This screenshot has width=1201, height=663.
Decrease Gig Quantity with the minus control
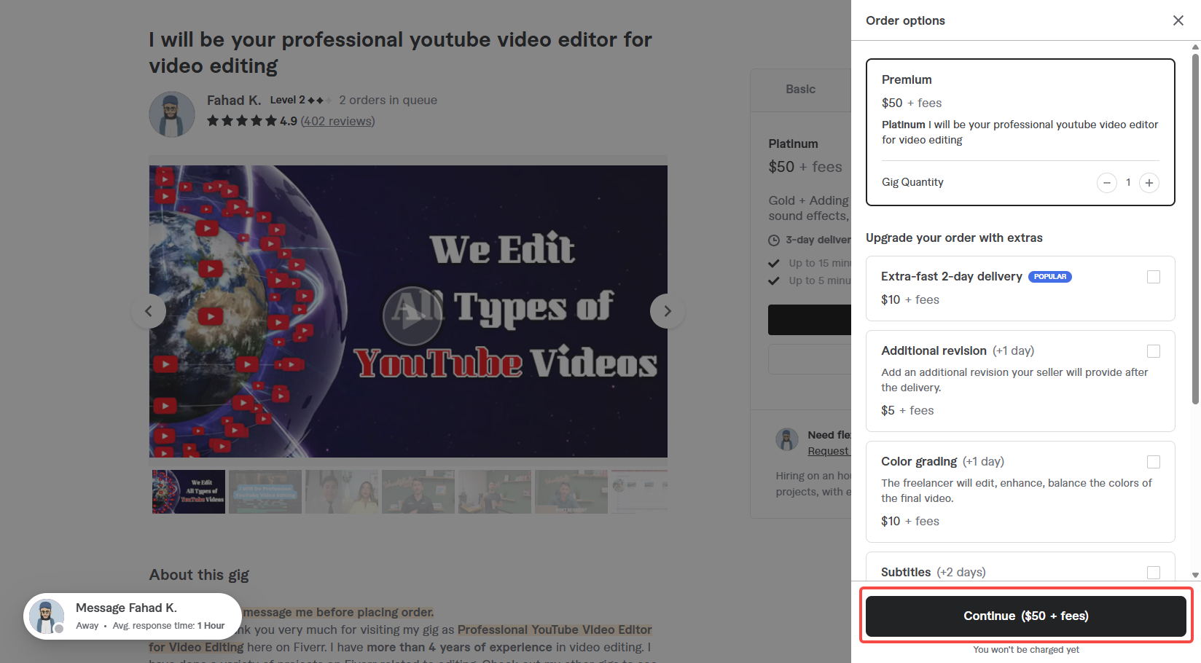(1107, 183)
